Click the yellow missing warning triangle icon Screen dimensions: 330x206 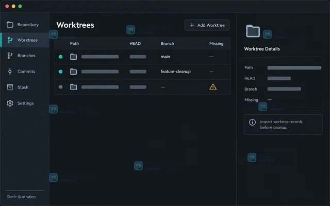213,87
